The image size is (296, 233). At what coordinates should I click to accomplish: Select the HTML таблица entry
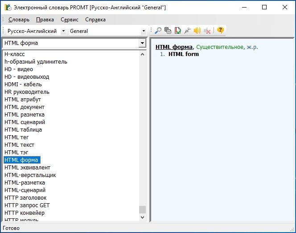click(23, 129)
